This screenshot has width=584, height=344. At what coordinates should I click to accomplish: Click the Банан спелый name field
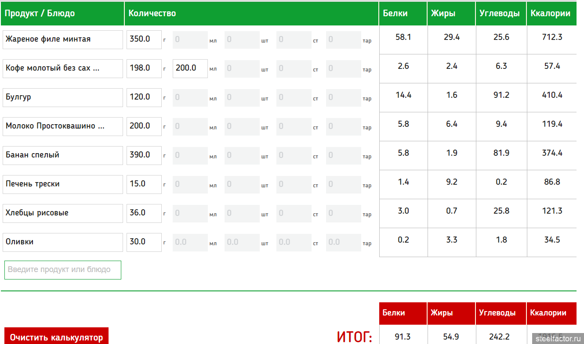coord(63,155)
